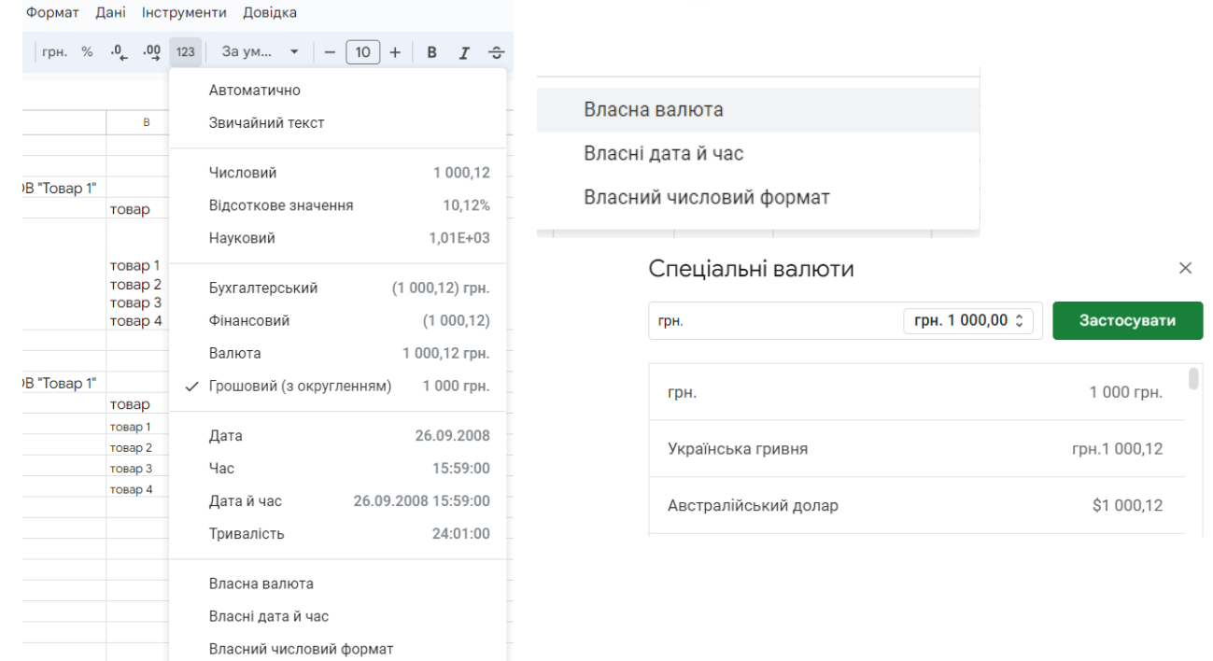Apply strikethrough formatting
The height and width of the screenshot is (661, 1213).
[496, 52]
